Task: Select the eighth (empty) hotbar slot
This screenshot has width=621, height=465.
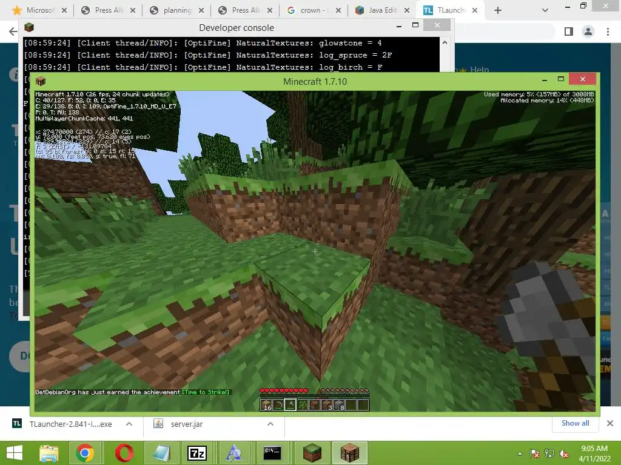Action: (351, 405)
